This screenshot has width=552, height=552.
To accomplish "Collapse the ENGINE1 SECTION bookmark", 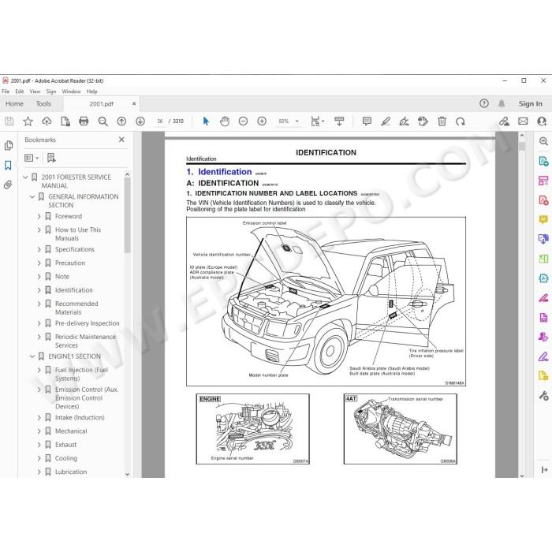I will click(x=32, y=356).
